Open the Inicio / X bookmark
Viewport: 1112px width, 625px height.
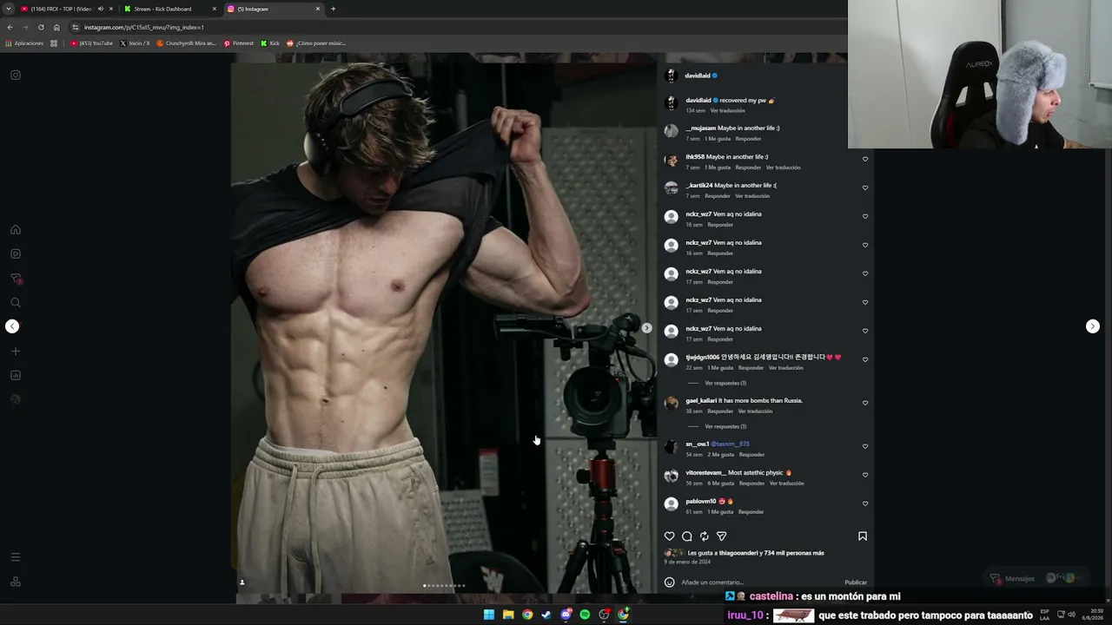135,43
